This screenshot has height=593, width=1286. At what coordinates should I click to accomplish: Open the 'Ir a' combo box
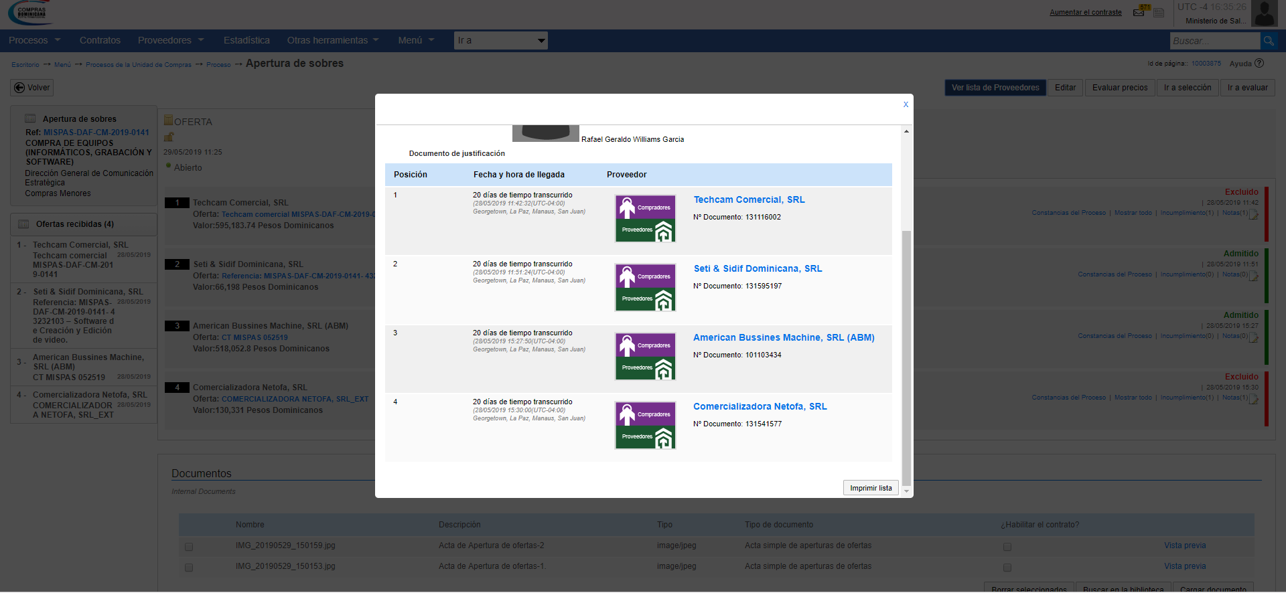(501, 41)
